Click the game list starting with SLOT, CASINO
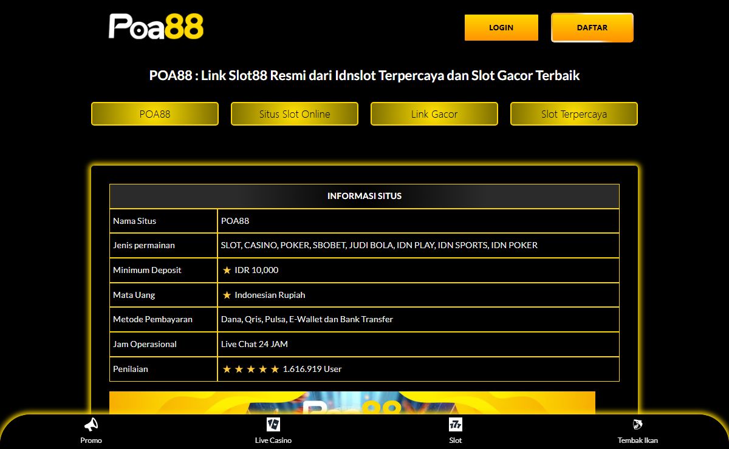 point(379,246)
